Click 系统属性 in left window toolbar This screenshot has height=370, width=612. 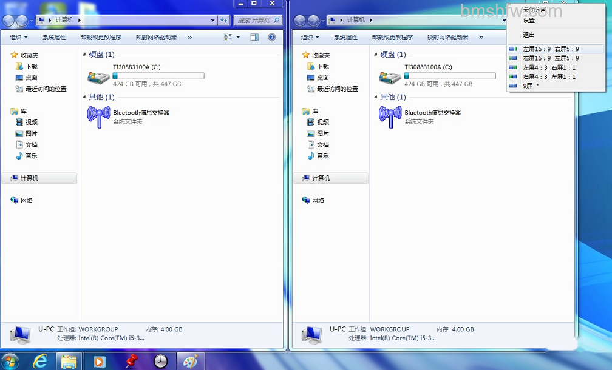pos(54,38)
